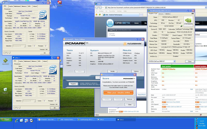Launch Windows Media Player from quick launch
Viewport: 207px width, 129px height.
pos(31,120)
